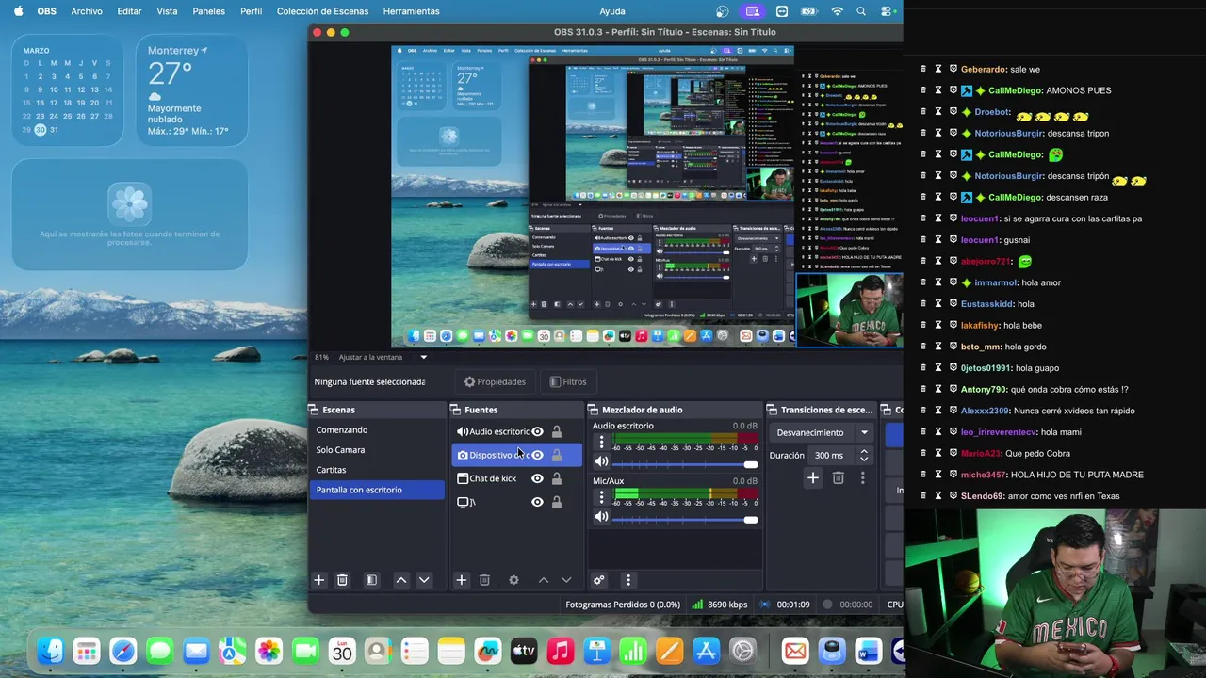Move source up arrow in Fuentes panel
The width and height of the screenshot is (1206, 678).
(x=544, y=580)
